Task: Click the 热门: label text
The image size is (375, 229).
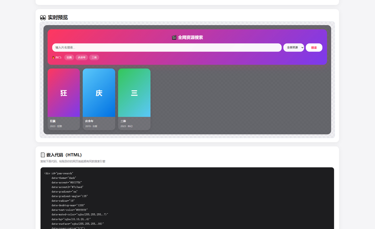Action: pos(59,57)
